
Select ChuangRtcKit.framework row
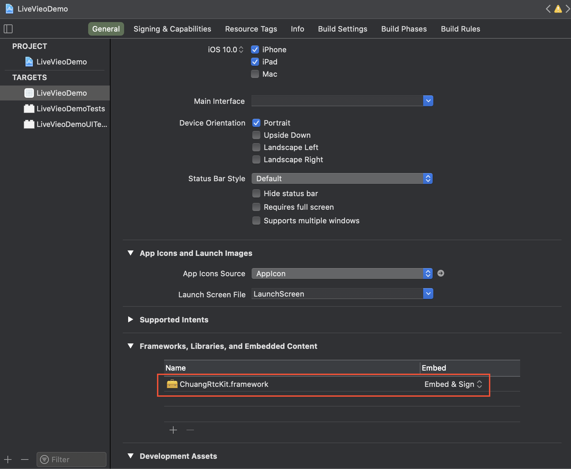[x=342, y=384]
